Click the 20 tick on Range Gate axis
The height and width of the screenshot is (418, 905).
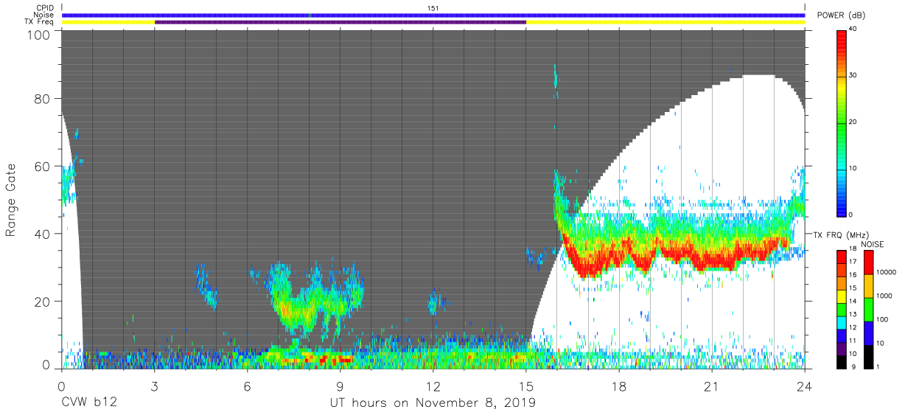click(43, 302)
